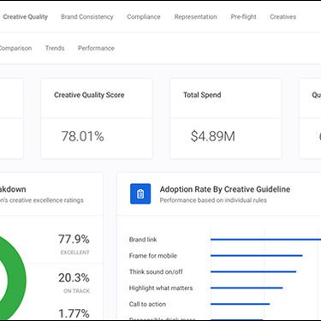Select the Comparison sub-tab
The height and width of the screenshot is (321, 321).
(15, 48)
